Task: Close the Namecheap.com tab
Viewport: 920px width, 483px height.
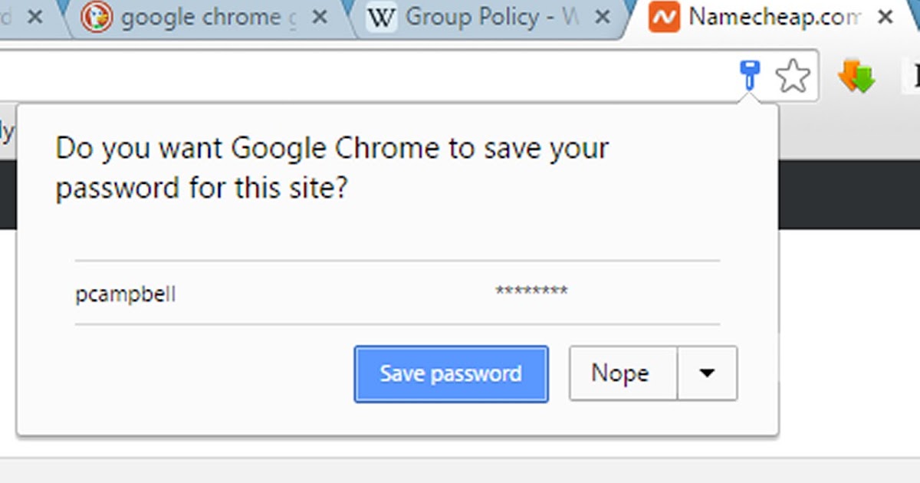Action: (886, 15)
